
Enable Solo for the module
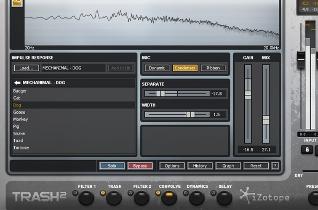[112, 166]
